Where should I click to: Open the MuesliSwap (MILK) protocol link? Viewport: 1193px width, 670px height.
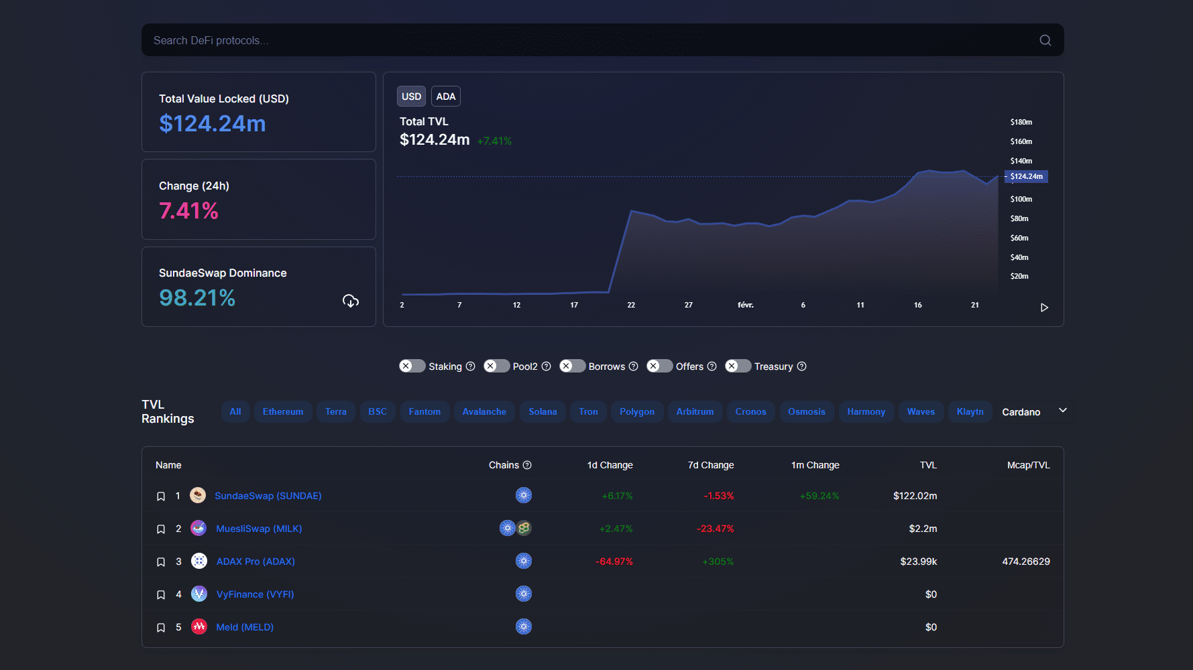(259, 529)
